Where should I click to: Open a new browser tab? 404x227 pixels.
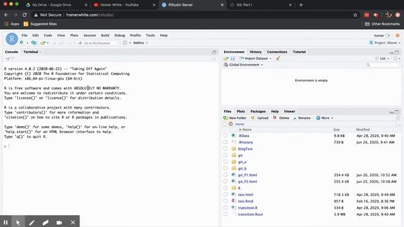[301, 4]
